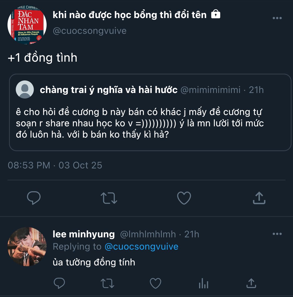Open lee minhyung's profile name
The width and height of the screenshot is (293, 297).
[84, 234]
